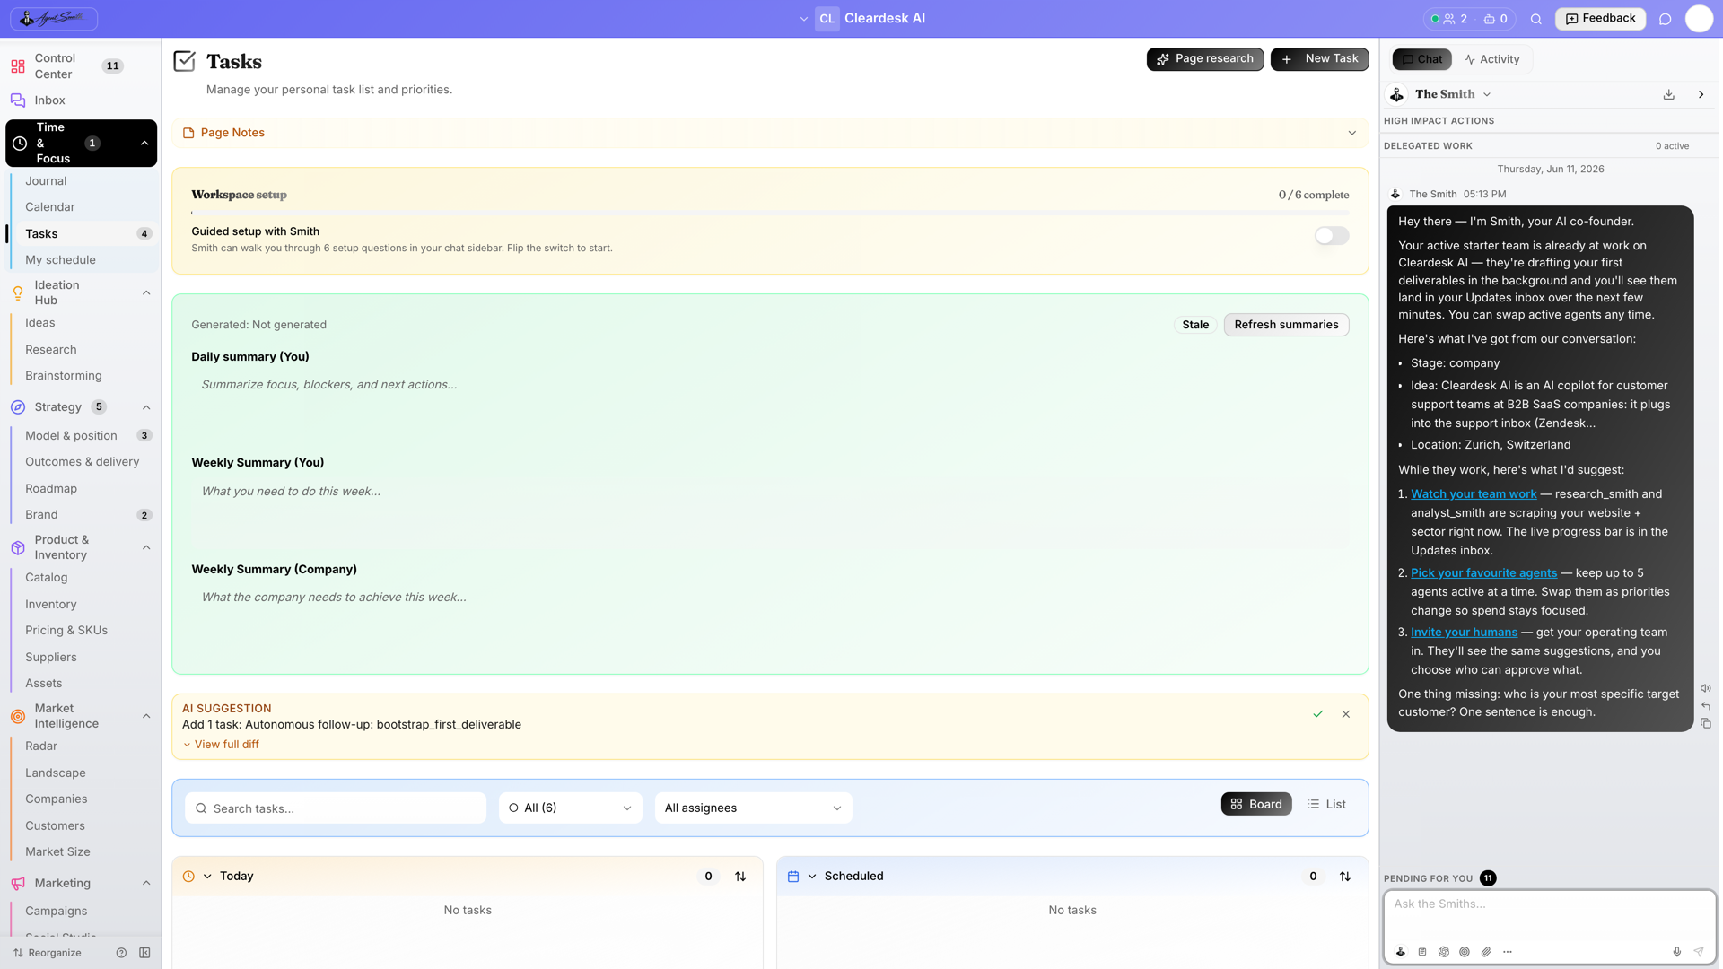Open Inbox in sidebar
Screen dimensions: 1723x969
pyautogui.click(x=80, y=100)
